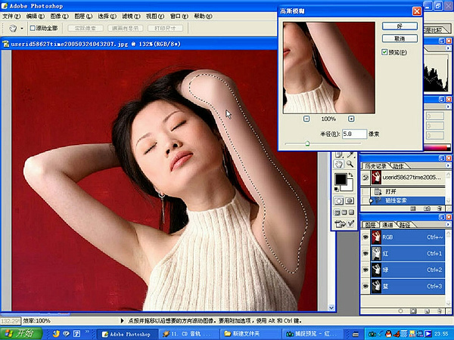Zoom out Gaussian blur preview minus button
Viewport: 454px width, 340px height.
306,119
